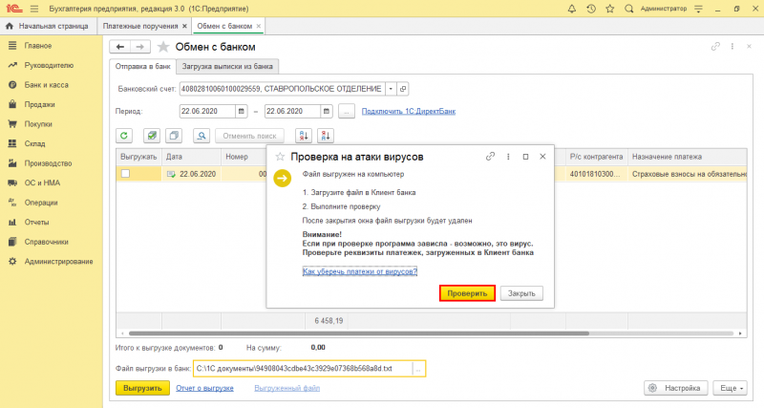Image resolution: width=764 pixels, height=408 pixels.
Task: Switch to Загрузка выписки из банка tab
Action: (x=227, y=66)
